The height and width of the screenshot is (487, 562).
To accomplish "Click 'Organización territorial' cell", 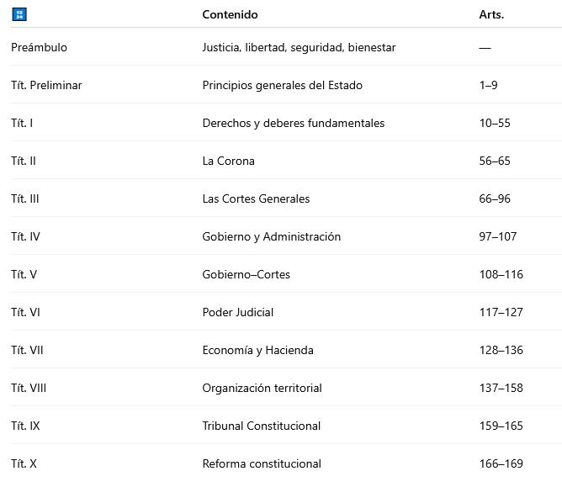I will coord(262,388).
